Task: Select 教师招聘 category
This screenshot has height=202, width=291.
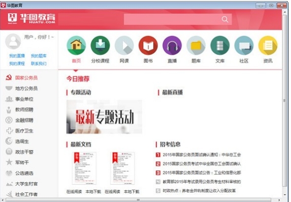Action: pyautogui.click(x=24, y=110)
